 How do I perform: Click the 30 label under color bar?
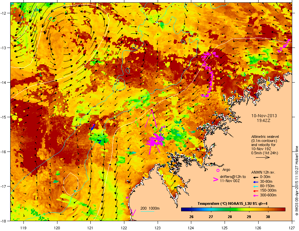click(x=268, y=217)
